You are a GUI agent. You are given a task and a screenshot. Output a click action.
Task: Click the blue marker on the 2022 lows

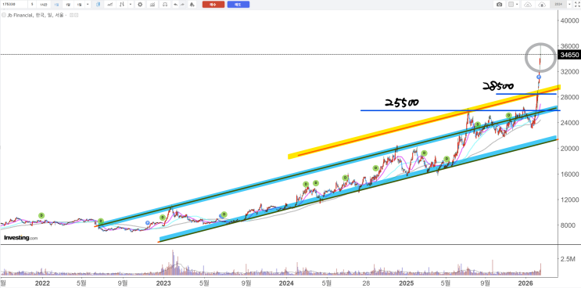point(148,223)
